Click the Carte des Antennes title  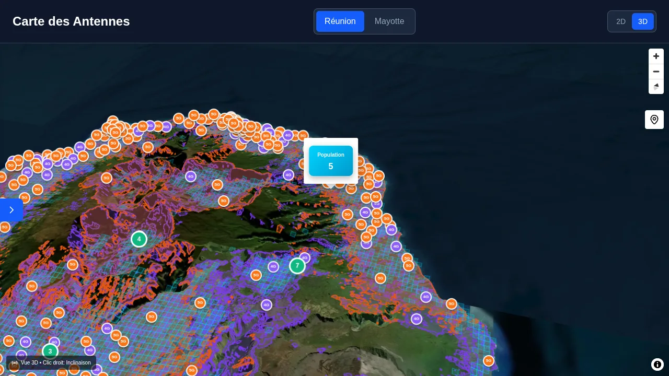pyautogui.click(x=71, y=21)
